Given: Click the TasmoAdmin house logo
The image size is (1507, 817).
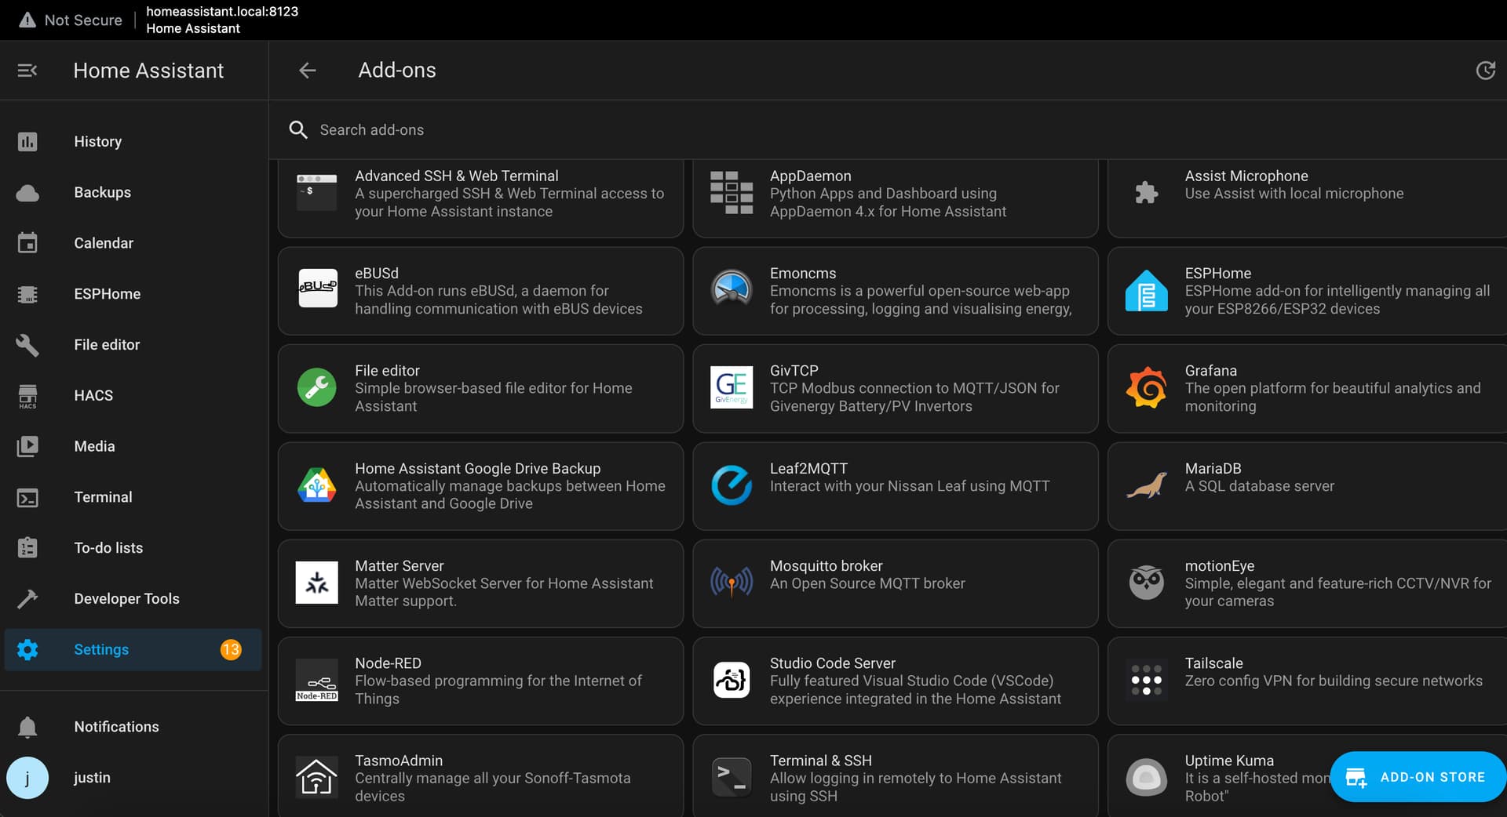Looking at the screenshot, I should 317,777.
